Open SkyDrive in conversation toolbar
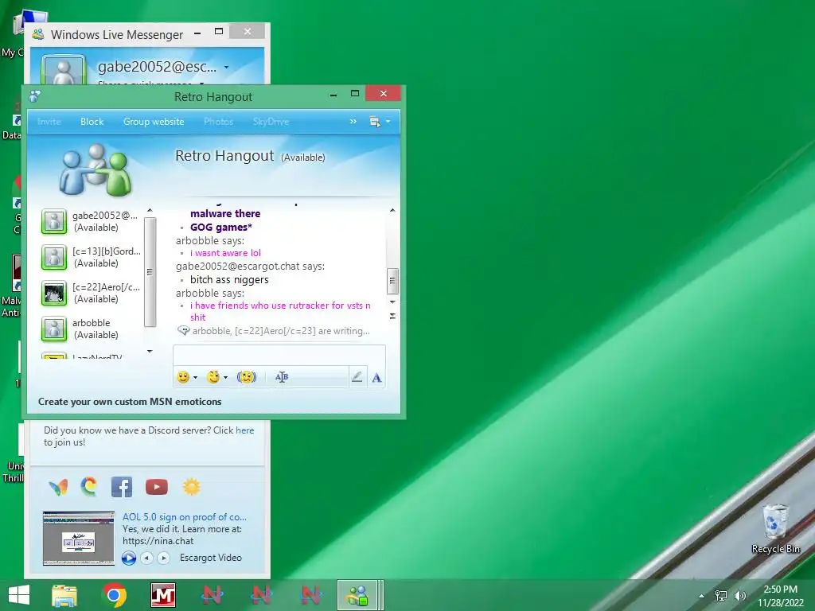Viewport: 815px width, 611px height. tap(271, 122)
